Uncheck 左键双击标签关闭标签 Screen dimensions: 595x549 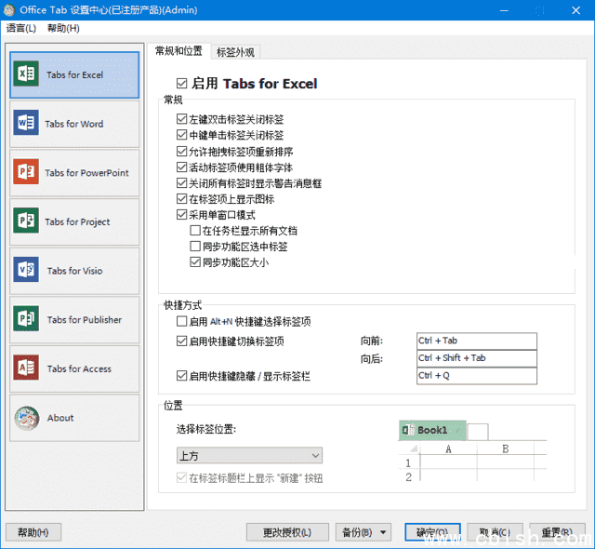pyautogui.click(x=182, y=119)
